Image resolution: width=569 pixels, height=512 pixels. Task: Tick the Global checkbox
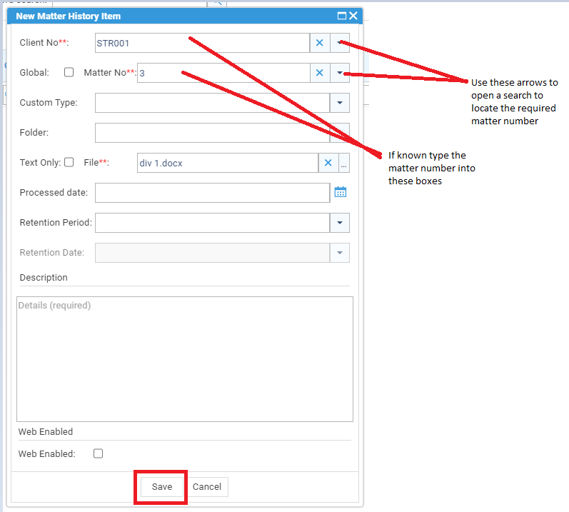pos(69,72)
